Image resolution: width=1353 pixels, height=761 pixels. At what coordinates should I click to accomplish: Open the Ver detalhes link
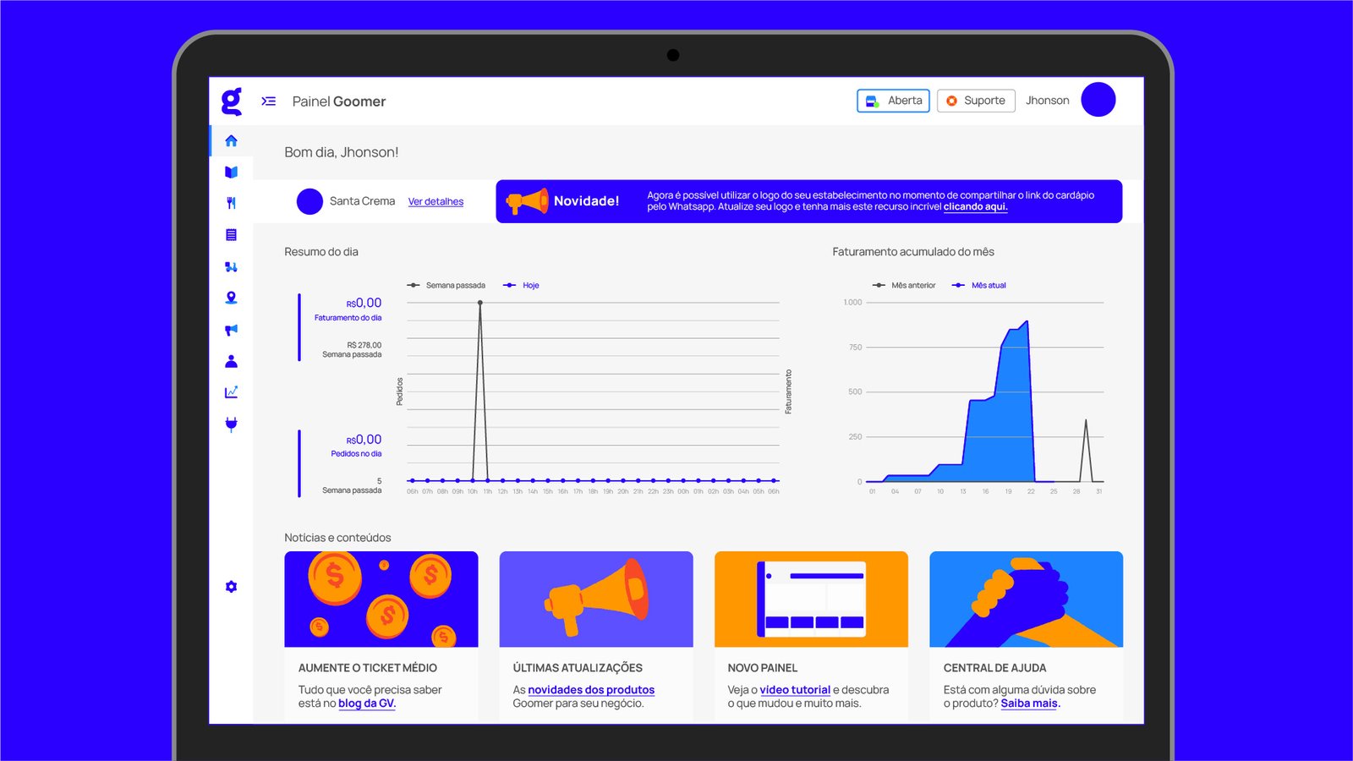[x=435, y=201]
